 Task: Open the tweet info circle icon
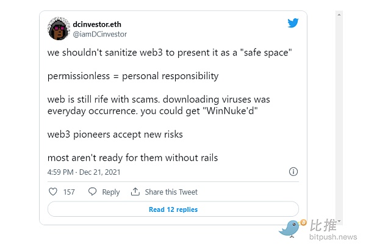tap(293, 172)
